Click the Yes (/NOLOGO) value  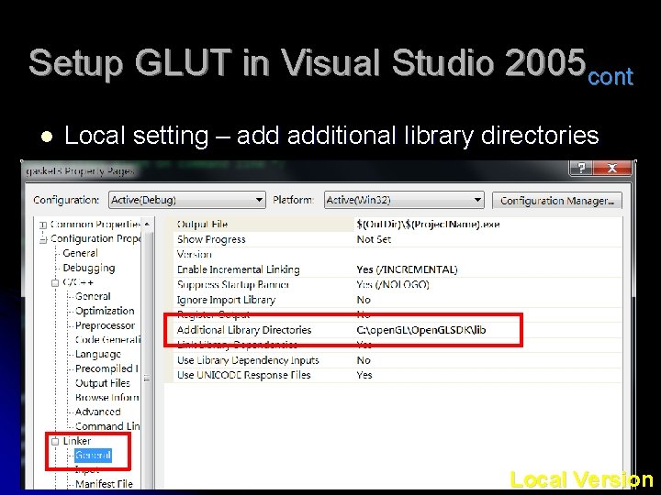(393, 284)
